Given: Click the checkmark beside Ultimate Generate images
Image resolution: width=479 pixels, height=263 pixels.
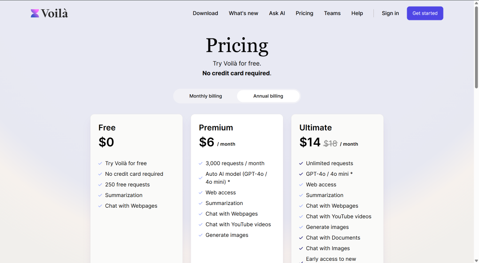Looking at the screenshot, I should 301,227.
